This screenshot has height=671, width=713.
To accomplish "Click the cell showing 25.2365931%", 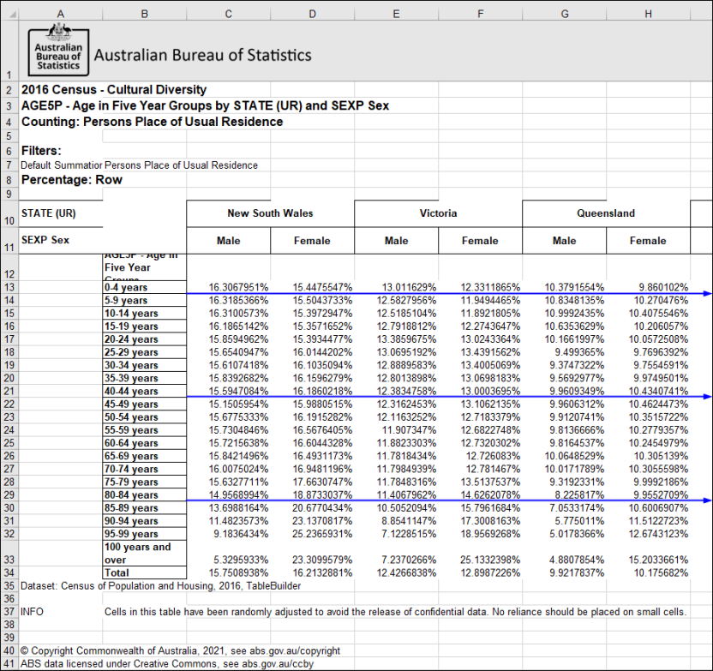I will (313, 534).
